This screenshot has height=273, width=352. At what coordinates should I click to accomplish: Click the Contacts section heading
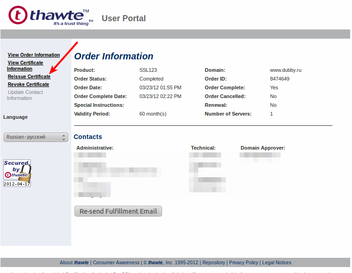tap(88, 137)
